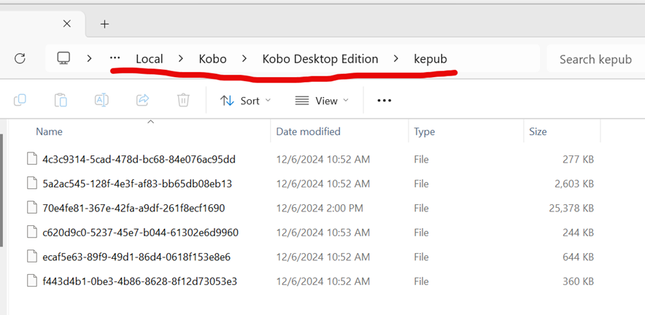This screenshot has width=645, height=315.
Task: Open a new tab with plus button
Action: click(x=104, y=24)
